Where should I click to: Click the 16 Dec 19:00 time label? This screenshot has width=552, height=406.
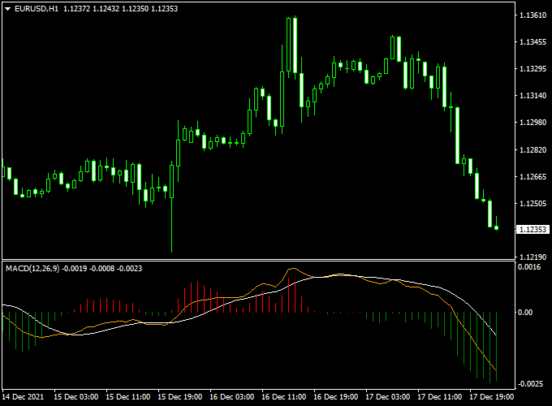[335, 397]
